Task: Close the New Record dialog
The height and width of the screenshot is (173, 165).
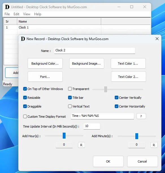Action: tap(157, 39)
